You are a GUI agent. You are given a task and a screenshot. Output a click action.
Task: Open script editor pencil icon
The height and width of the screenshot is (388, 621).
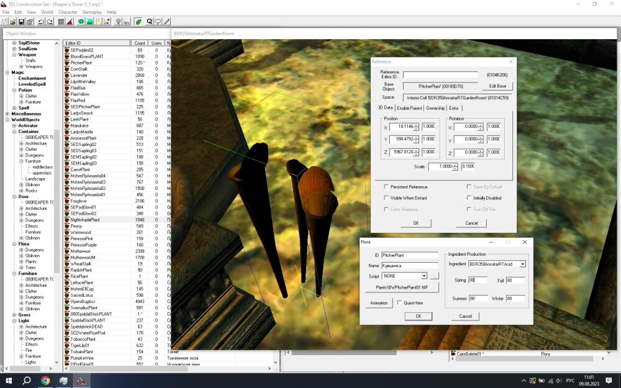166,22
